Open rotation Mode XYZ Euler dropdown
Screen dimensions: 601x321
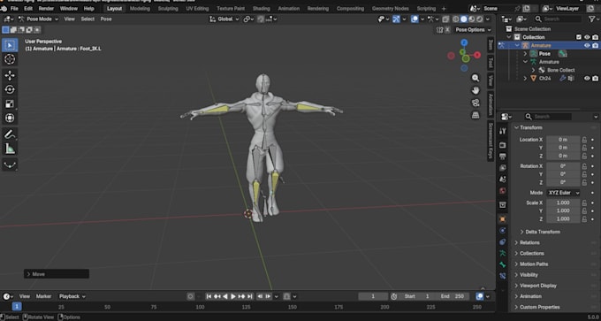click(x=563, y=193)
